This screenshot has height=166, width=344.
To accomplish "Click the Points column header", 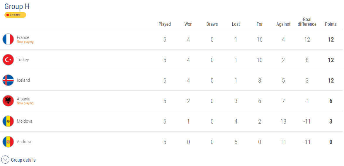I will (x=331, y=24).
